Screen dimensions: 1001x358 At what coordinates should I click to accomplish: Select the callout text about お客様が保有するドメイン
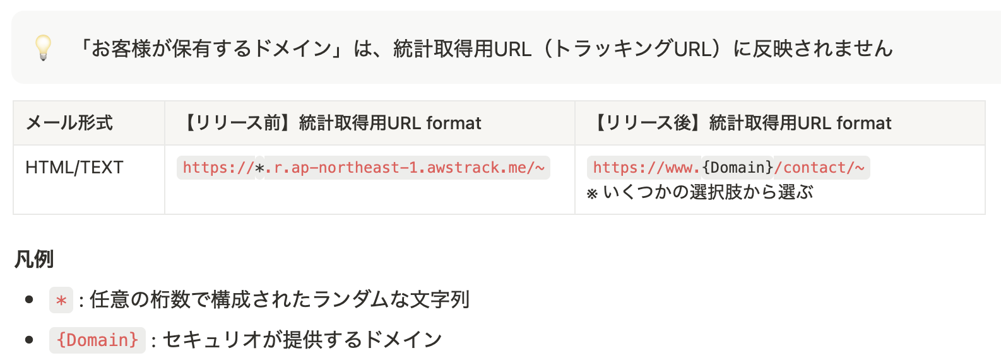[483, 49]
